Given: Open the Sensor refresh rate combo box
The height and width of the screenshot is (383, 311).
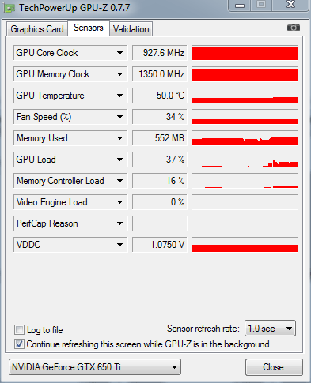Looking at the screenshot, I should [x=270, y=329].
